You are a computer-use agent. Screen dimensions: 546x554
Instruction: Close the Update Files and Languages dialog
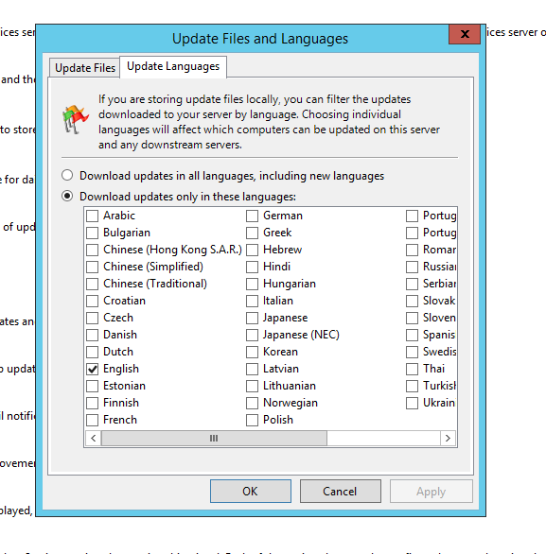coord(465,34)
